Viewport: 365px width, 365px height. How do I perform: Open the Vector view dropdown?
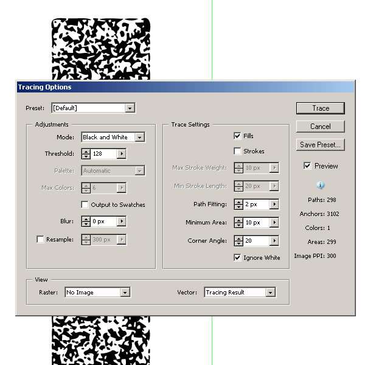(x=270, y=293)
